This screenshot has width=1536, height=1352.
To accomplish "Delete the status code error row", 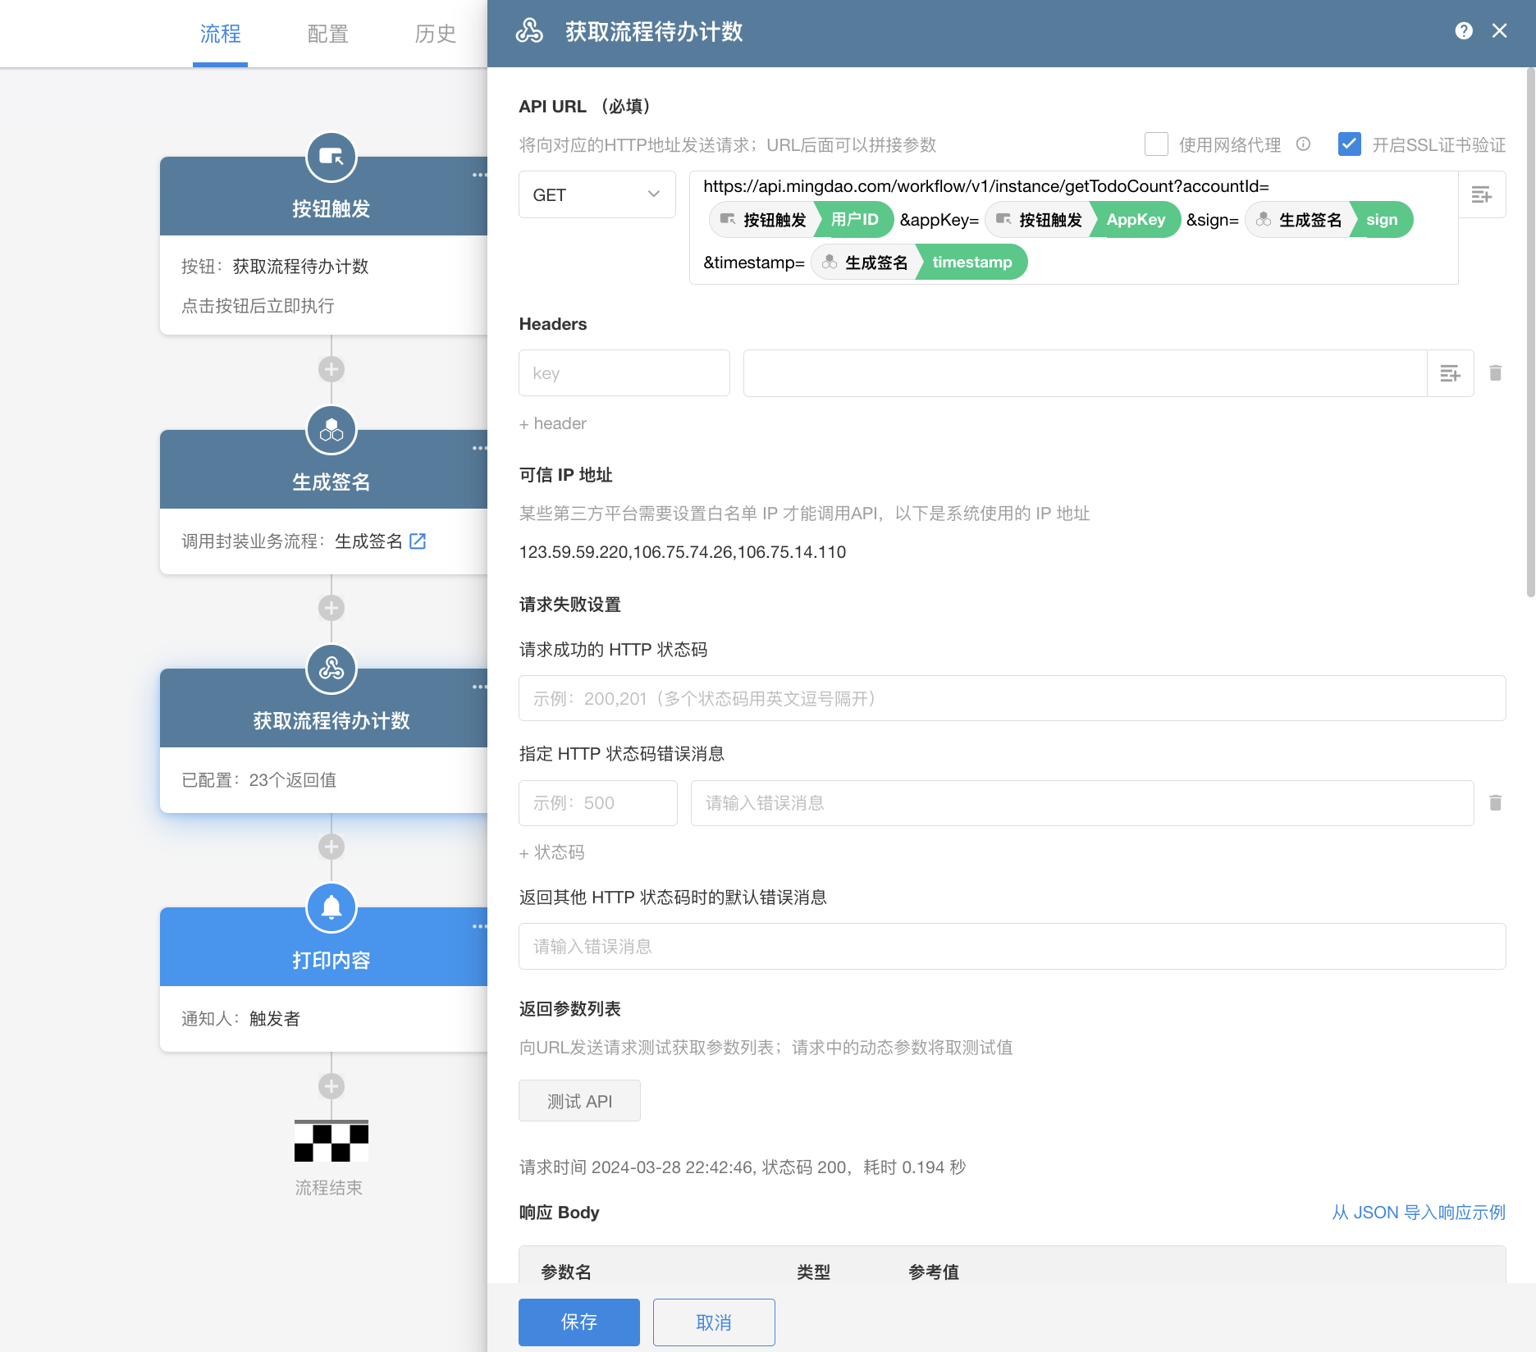I will pyautogui.click(x=1496, y=803).
